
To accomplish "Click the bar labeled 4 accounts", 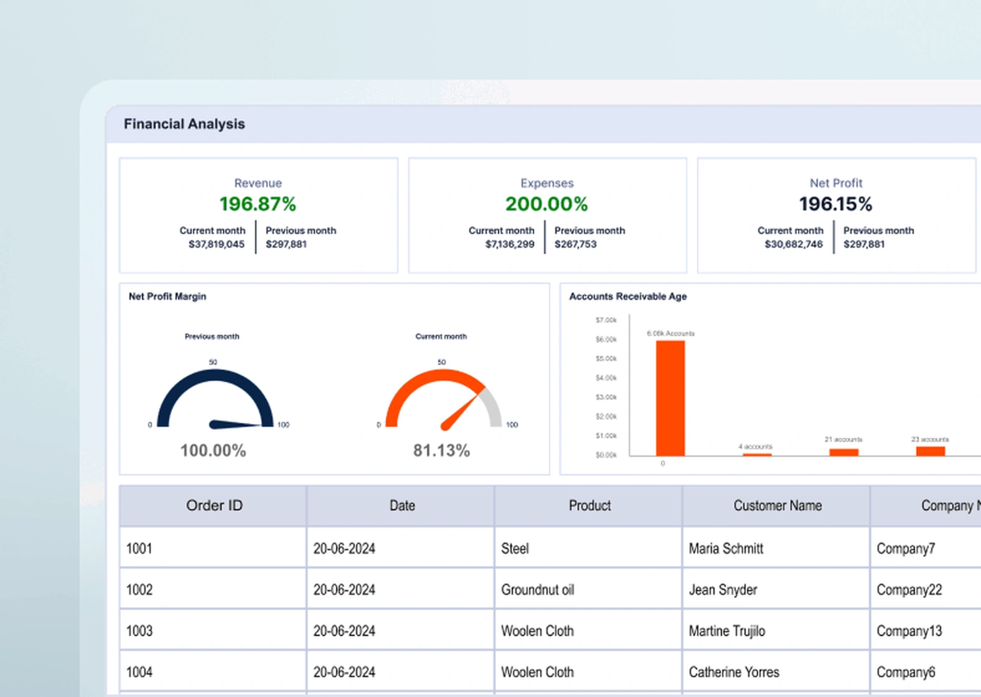I will tap(757, 454).
